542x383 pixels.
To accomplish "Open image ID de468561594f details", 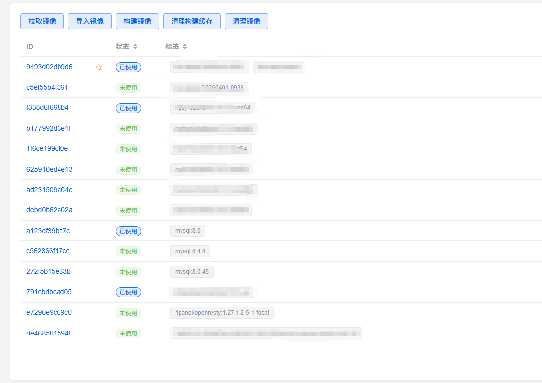I will 49,333.
